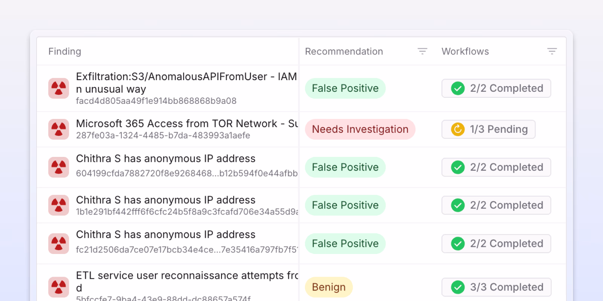
Task: Click the Finding column header
Action: [64, 51]
